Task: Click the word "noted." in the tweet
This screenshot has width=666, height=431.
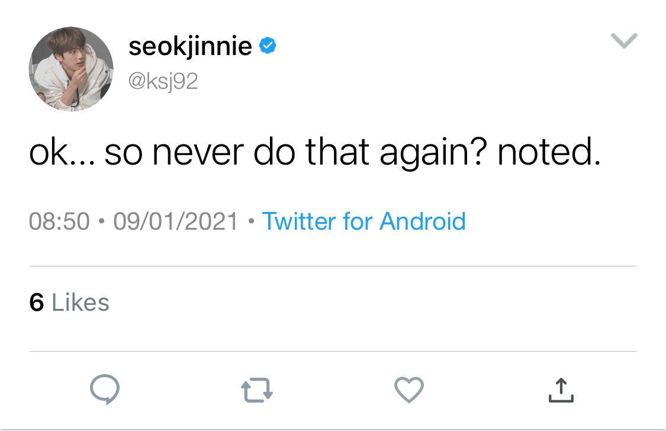Action: pyautogui.click(x=548, y=153)
